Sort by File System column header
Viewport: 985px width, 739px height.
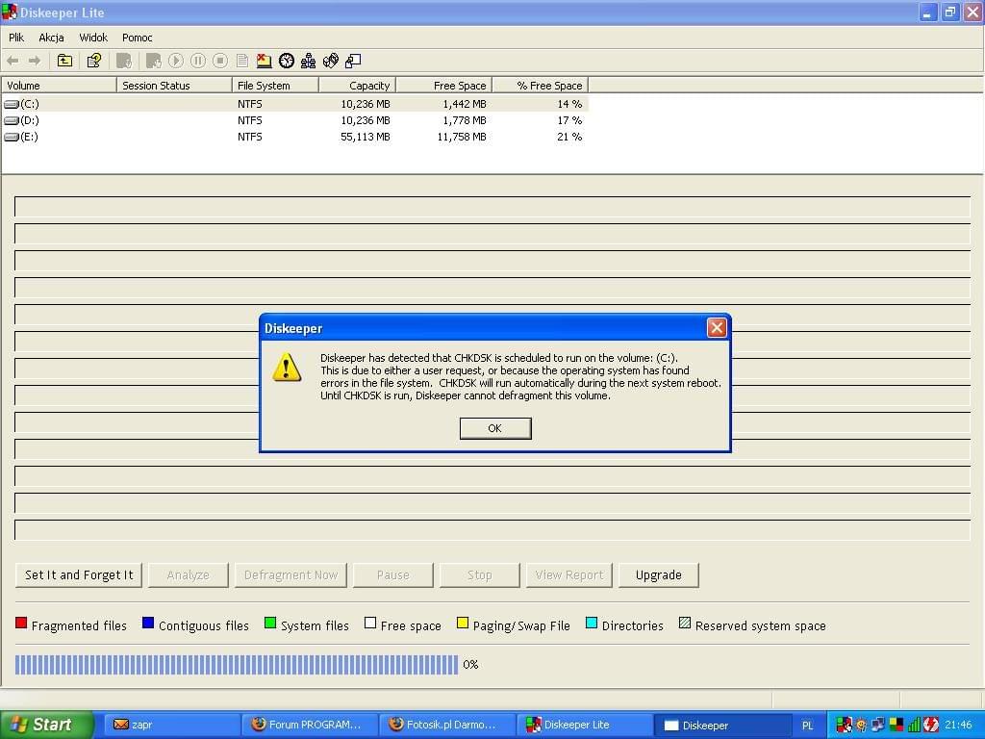[x=275, y=86]
